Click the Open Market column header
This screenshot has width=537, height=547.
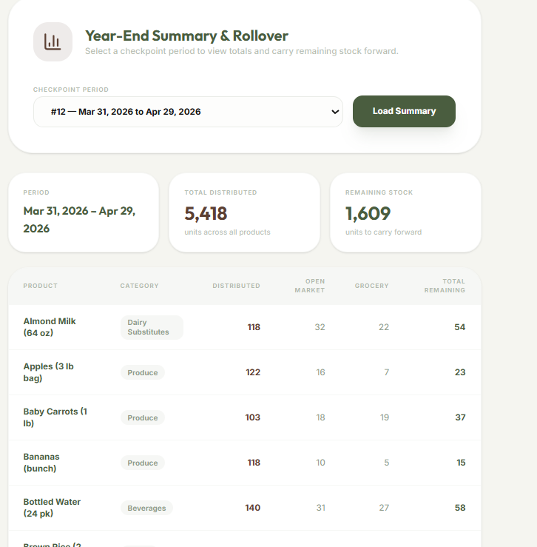(310, 286)
